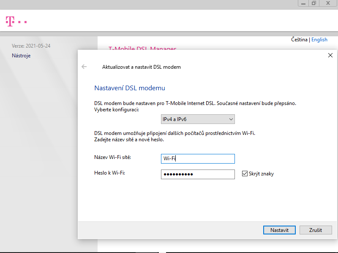Switch language to English

(x=319, y=40)
